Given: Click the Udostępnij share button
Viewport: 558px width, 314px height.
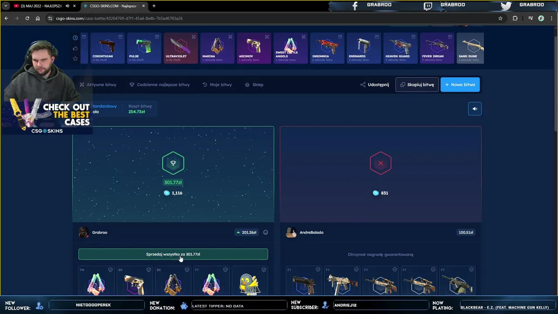Looking at the screenshot, I should click(375, 85).
